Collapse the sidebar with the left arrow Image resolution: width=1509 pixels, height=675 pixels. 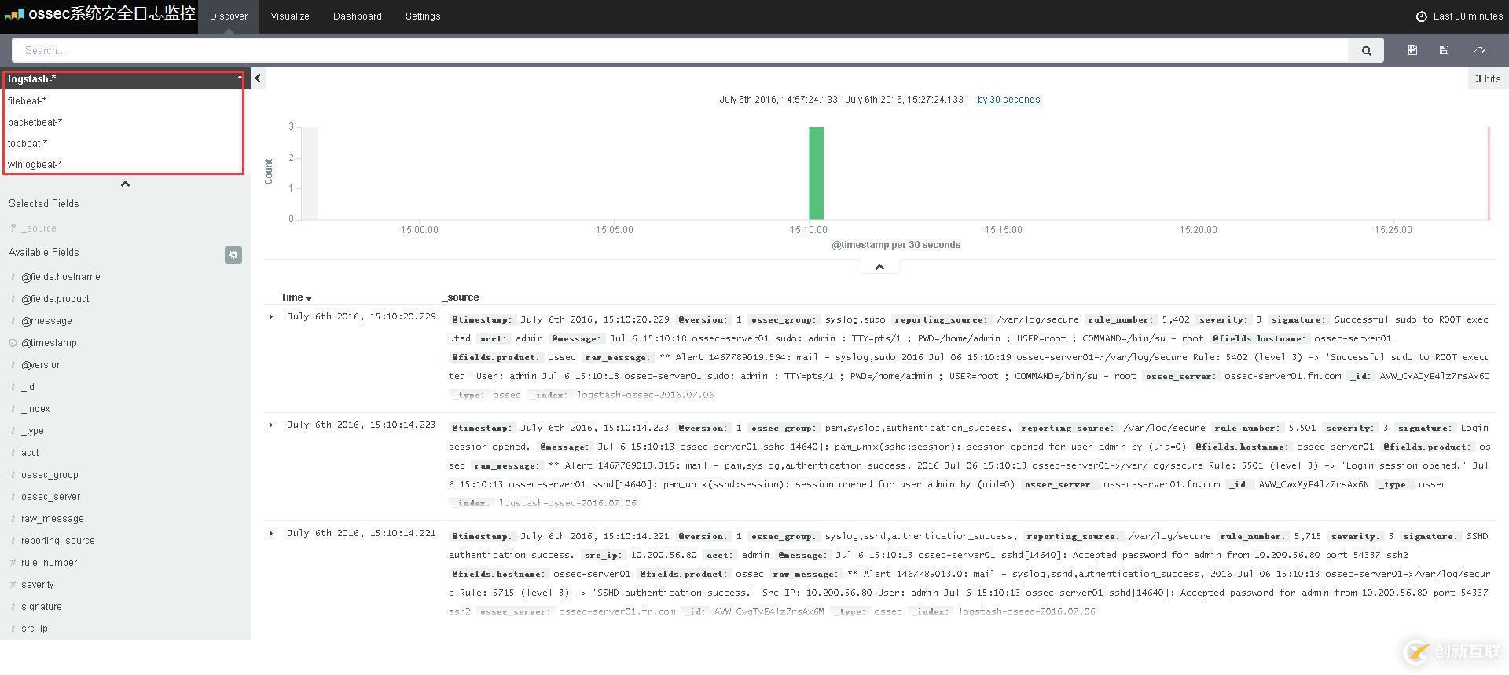click(258, 78)
